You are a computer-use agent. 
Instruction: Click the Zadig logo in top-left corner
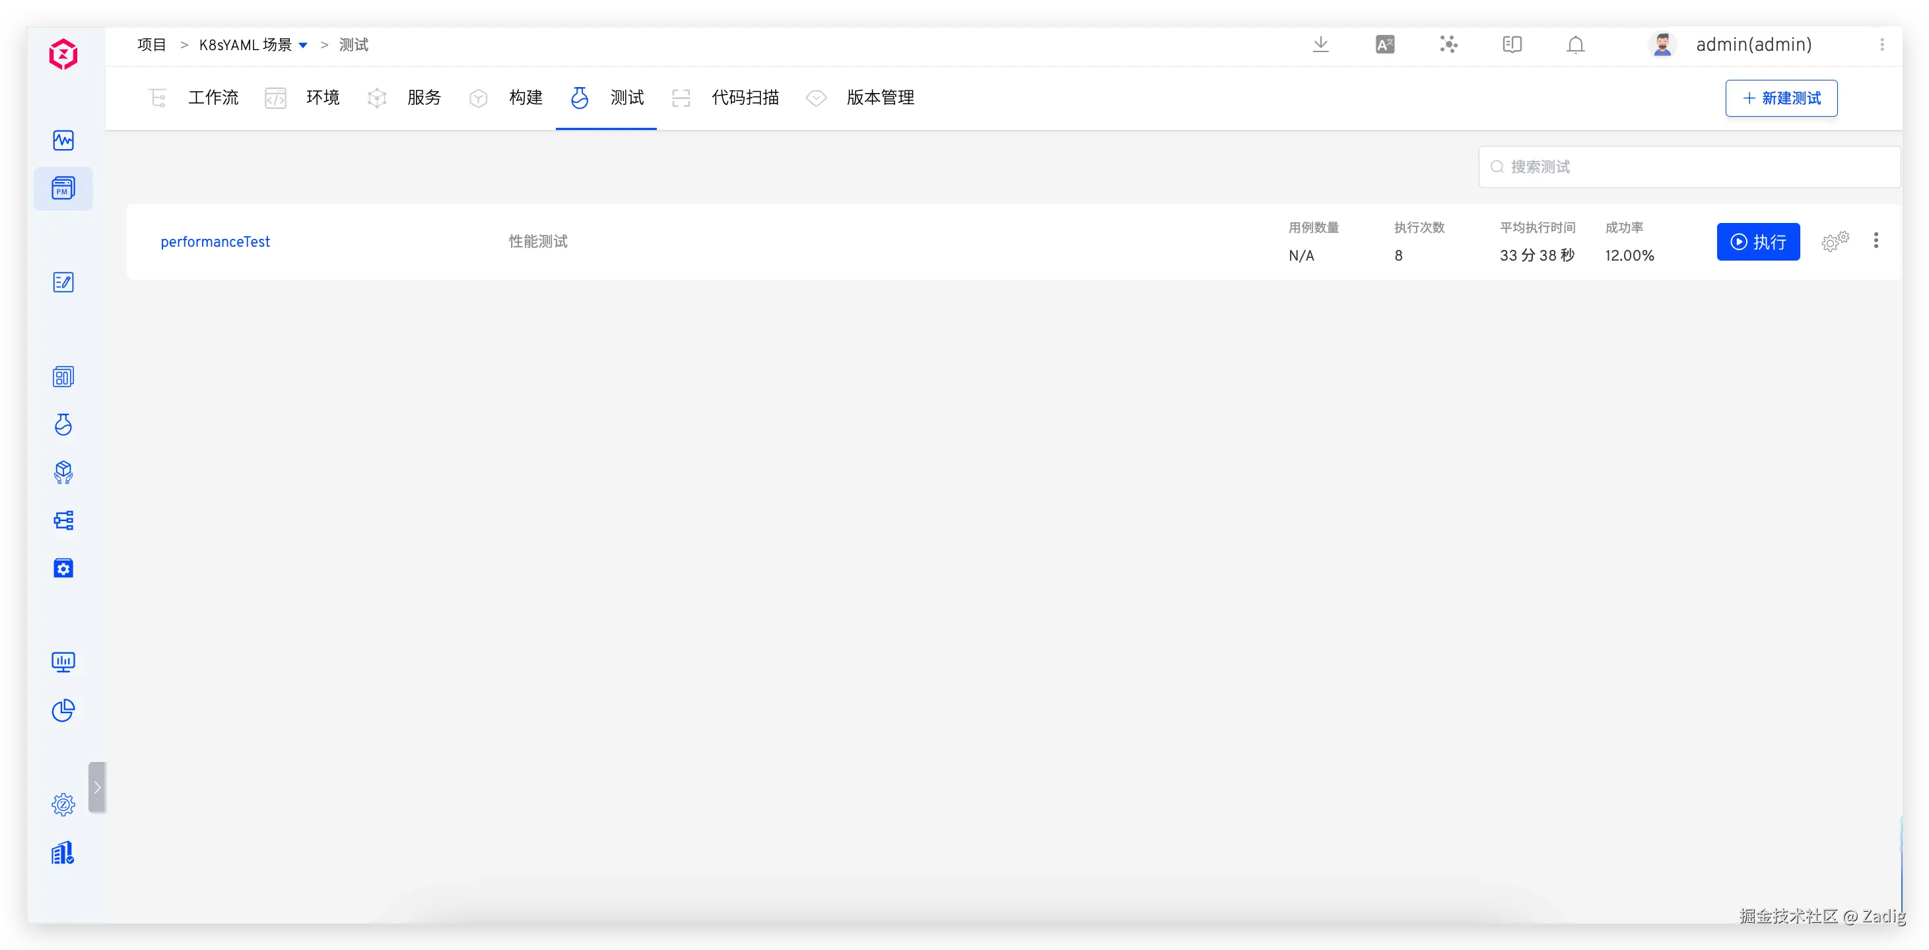pos(63,53)
